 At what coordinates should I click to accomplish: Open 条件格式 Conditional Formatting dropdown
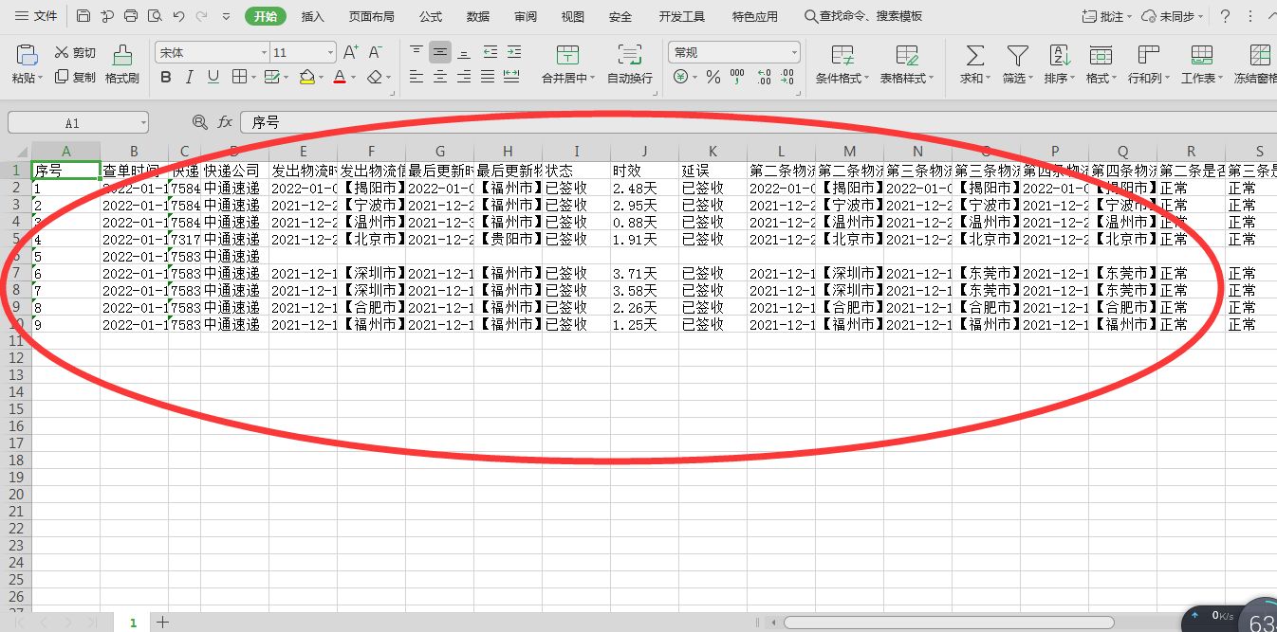click(x=842, y=64)
